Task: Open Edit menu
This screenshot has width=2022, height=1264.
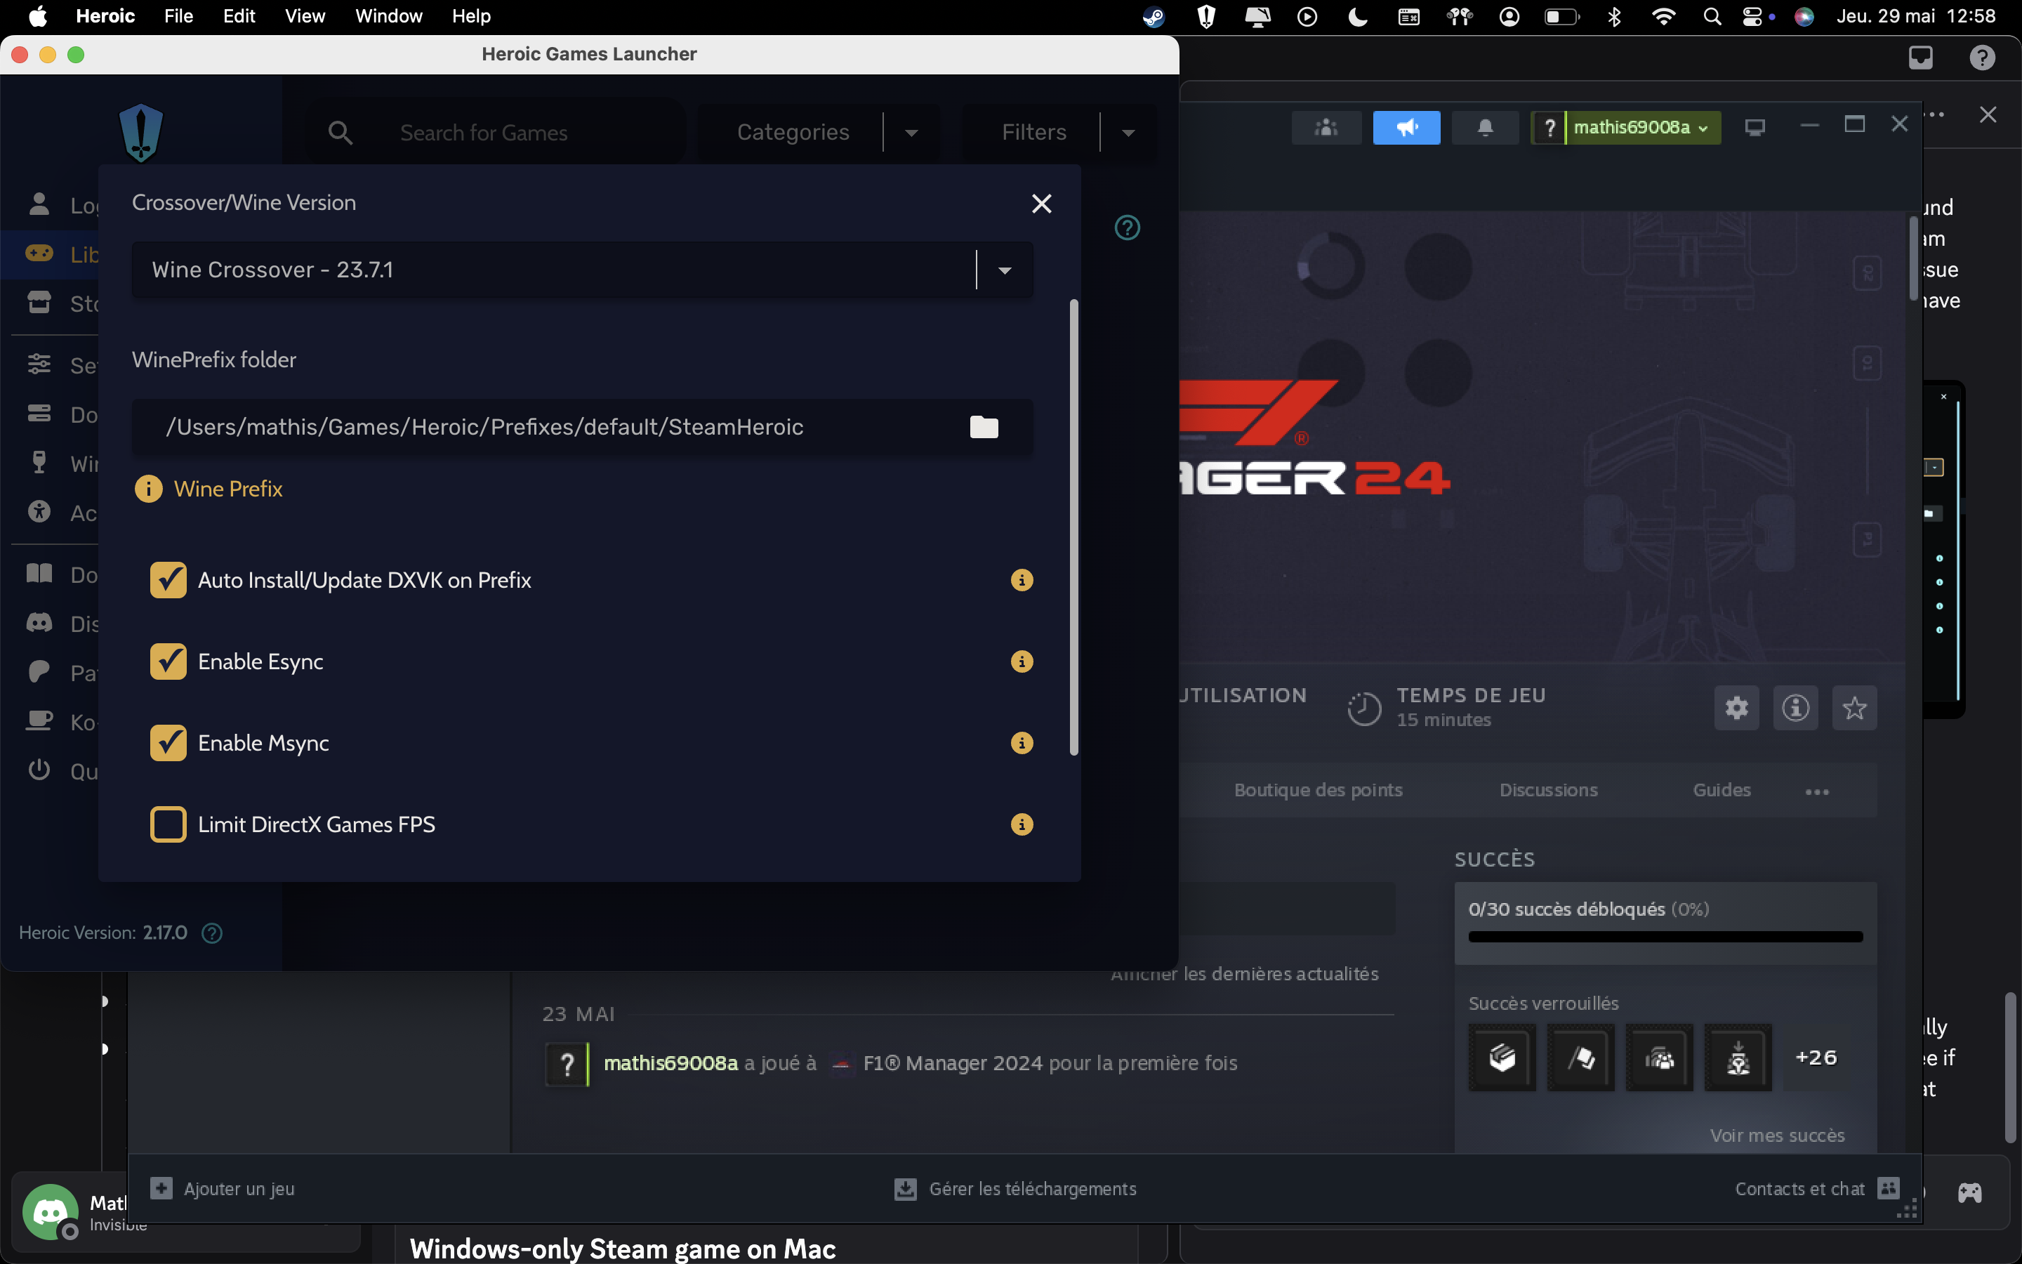Action: click(x=239, y=16)
